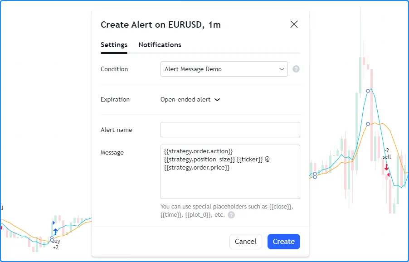Click circle marker on orange line peak
Image resolution: width=409 pixels, height=262 pixels.
click(x=368, y=124)
